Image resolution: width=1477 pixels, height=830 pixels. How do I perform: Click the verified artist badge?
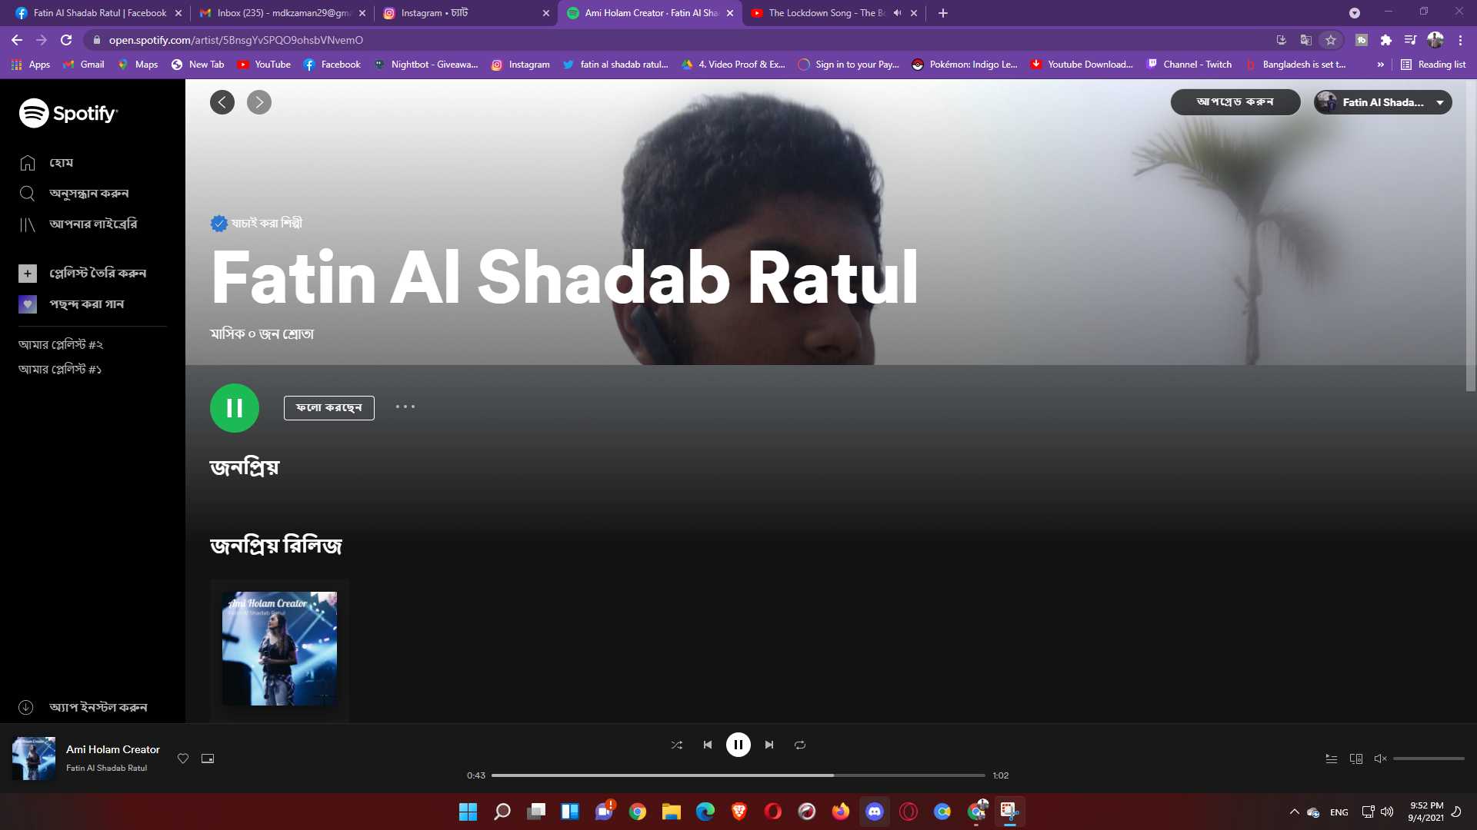click(x=219, y=224)
